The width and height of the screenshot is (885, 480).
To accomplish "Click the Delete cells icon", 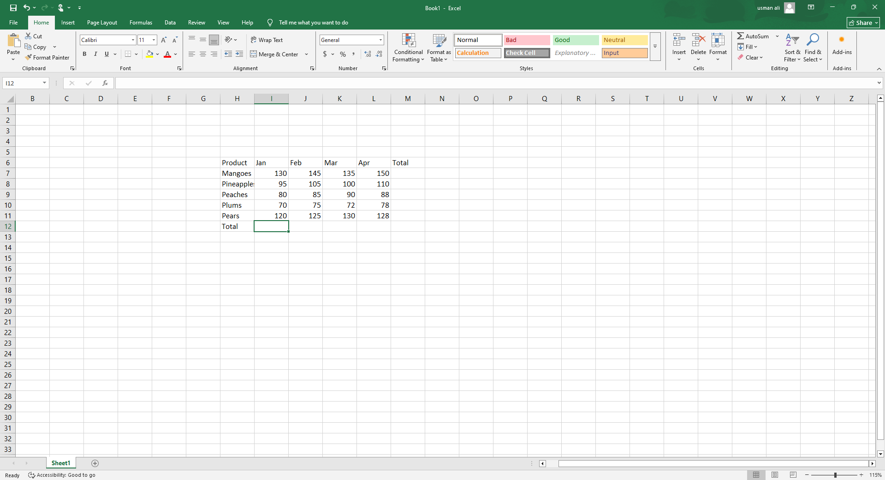I will [x=698, y=40].
